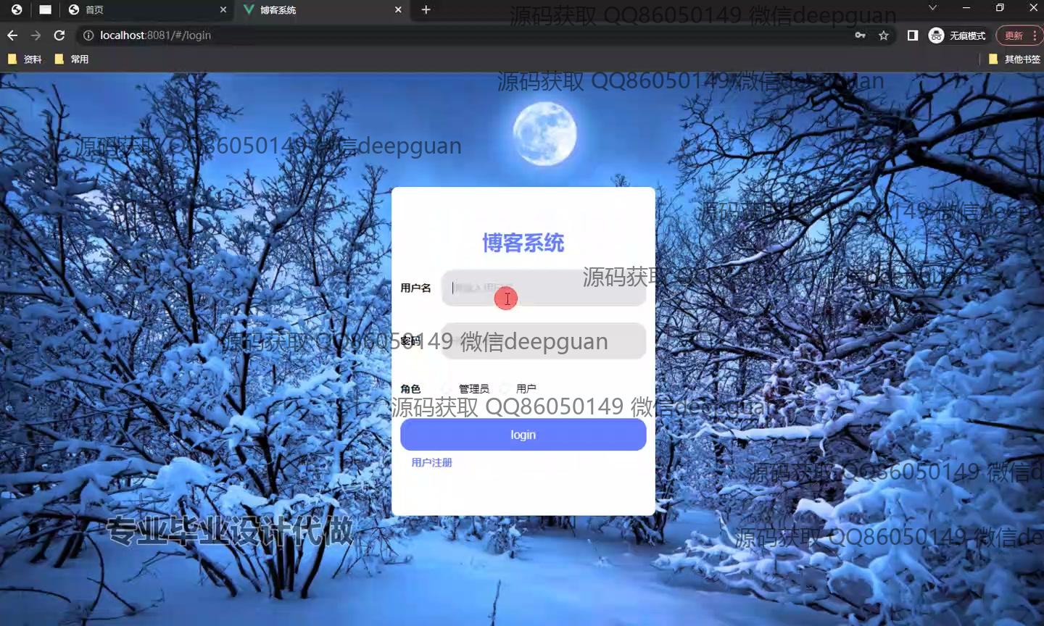Open the 用户注册 registration link
The width and height of the screenshot is (1044, 626).
[x=431, y=462]
